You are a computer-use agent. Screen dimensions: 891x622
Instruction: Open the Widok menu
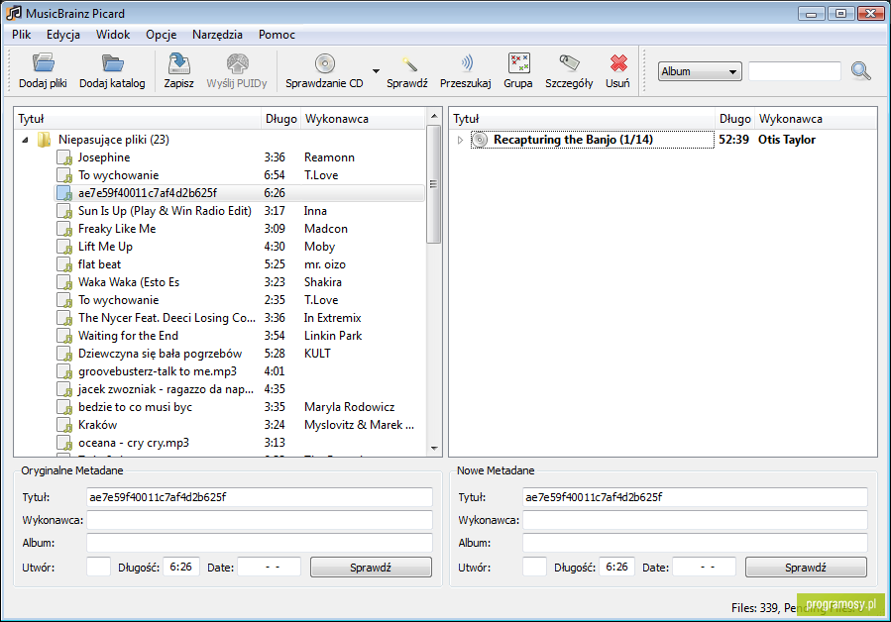(x=113, y=35)
